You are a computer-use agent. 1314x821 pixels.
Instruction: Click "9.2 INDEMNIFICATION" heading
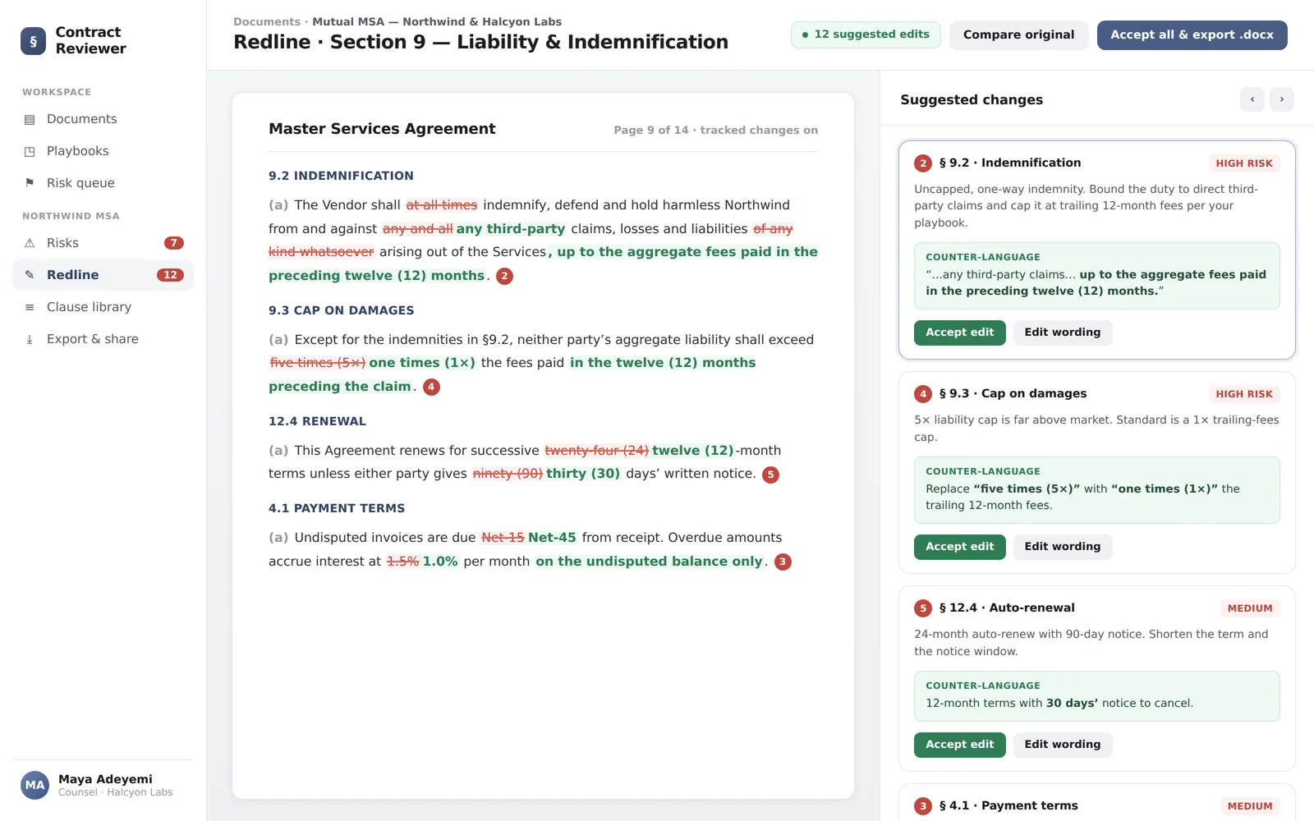341,176
